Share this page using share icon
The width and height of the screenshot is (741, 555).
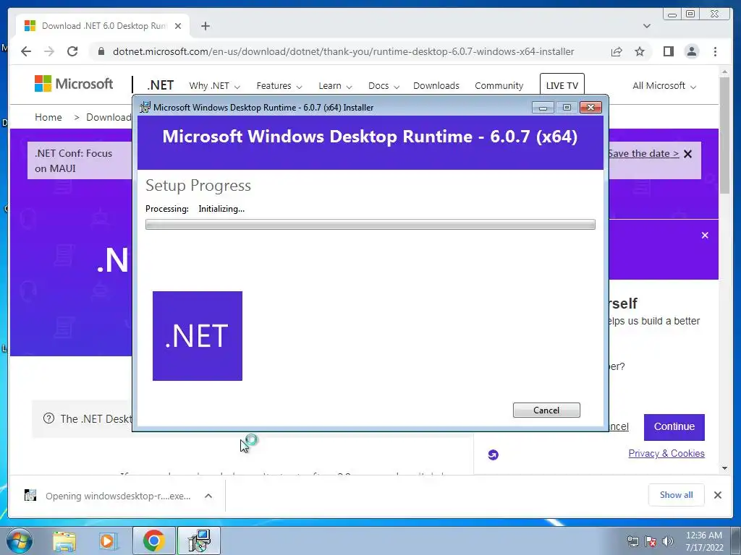pos(617,51)
